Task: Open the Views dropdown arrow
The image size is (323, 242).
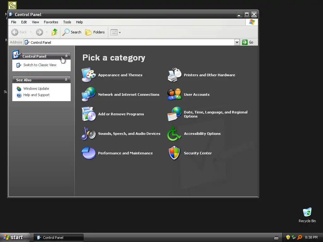Action: pos(120,32)
